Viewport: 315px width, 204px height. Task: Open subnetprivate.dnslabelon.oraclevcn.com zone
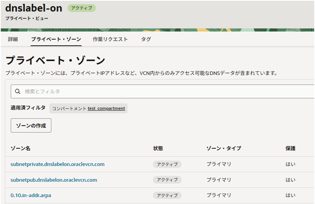click(x=57, y=164)
